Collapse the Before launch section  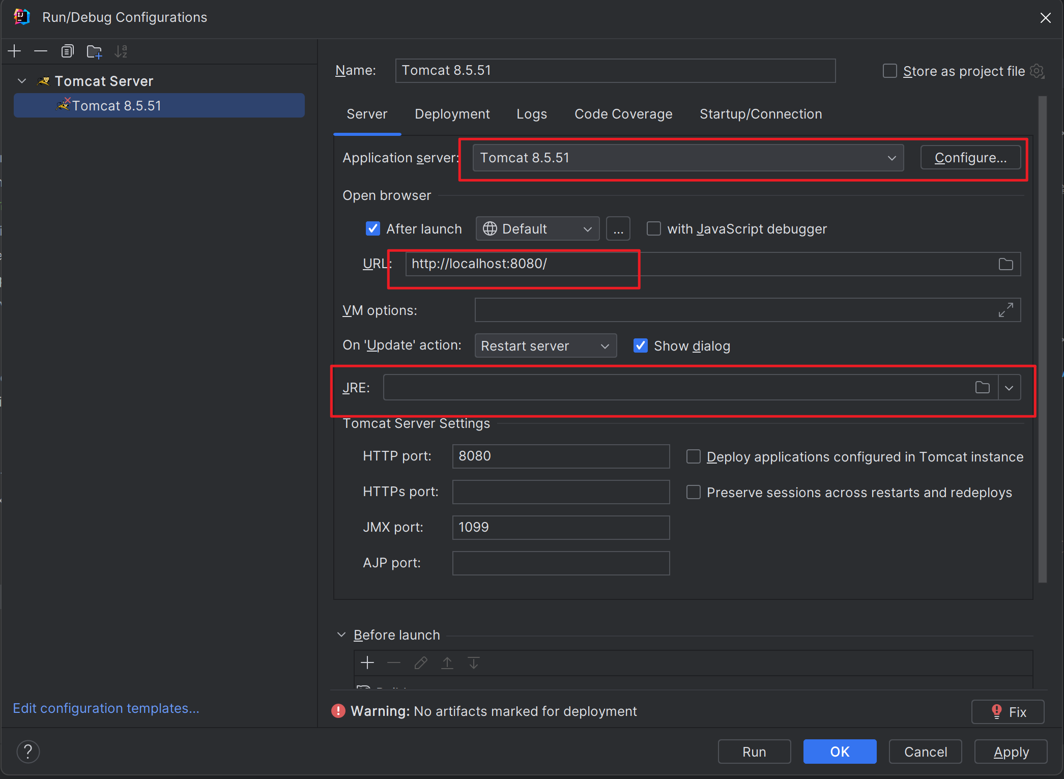pos(341,634)
